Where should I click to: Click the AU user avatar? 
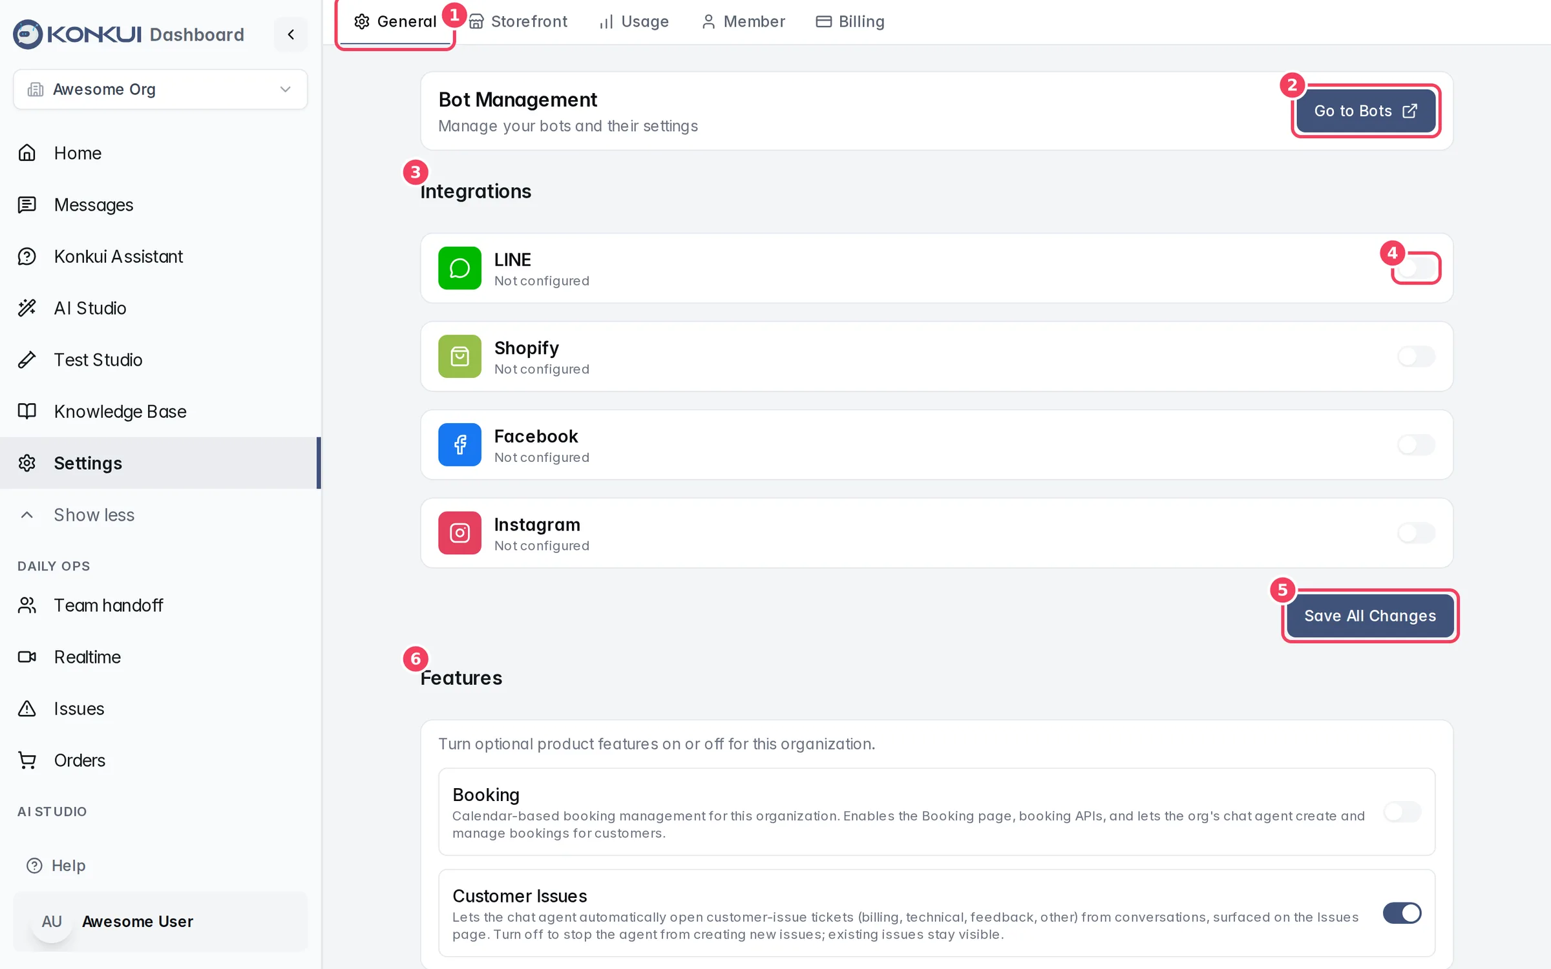(52, 921)
